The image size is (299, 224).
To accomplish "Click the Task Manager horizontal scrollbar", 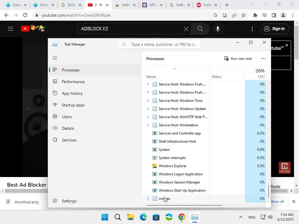I will 184,205.
